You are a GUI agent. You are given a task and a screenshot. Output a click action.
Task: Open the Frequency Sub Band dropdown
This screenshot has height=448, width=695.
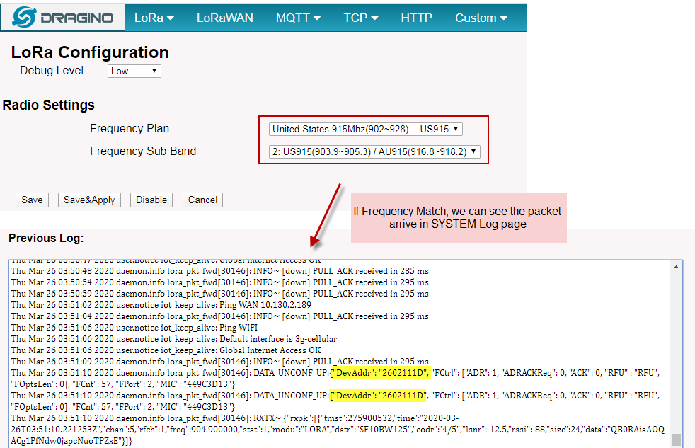374,151
